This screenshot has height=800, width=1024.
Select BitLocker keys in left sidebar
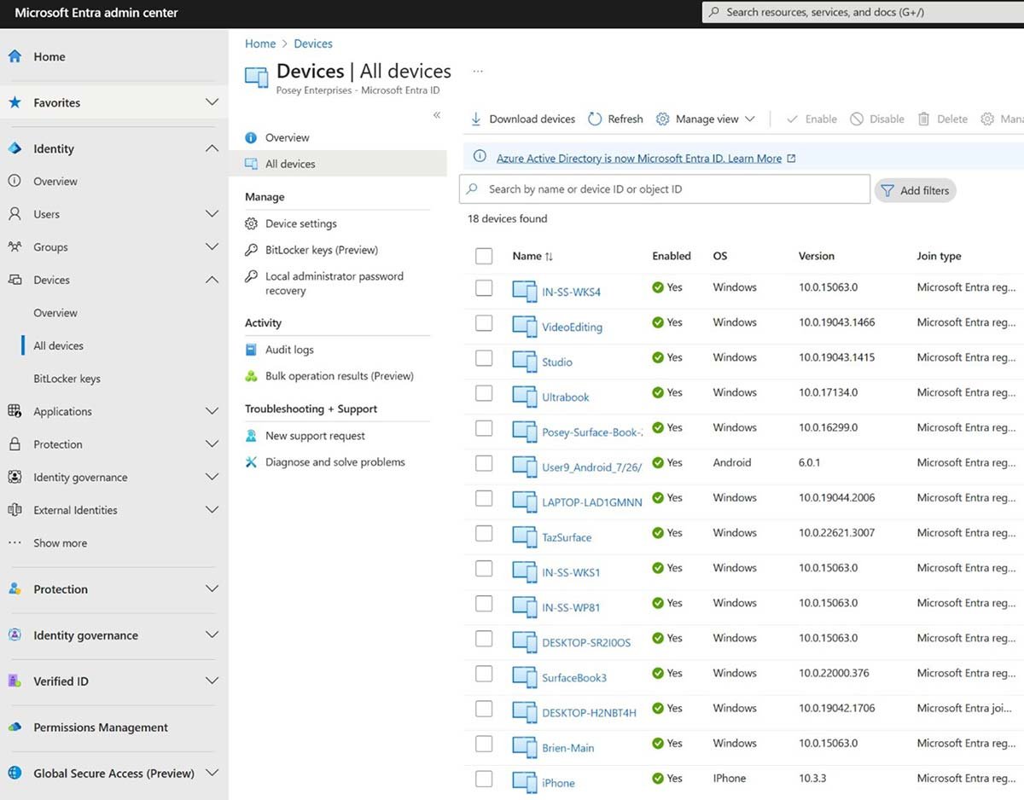pos(67,379)
